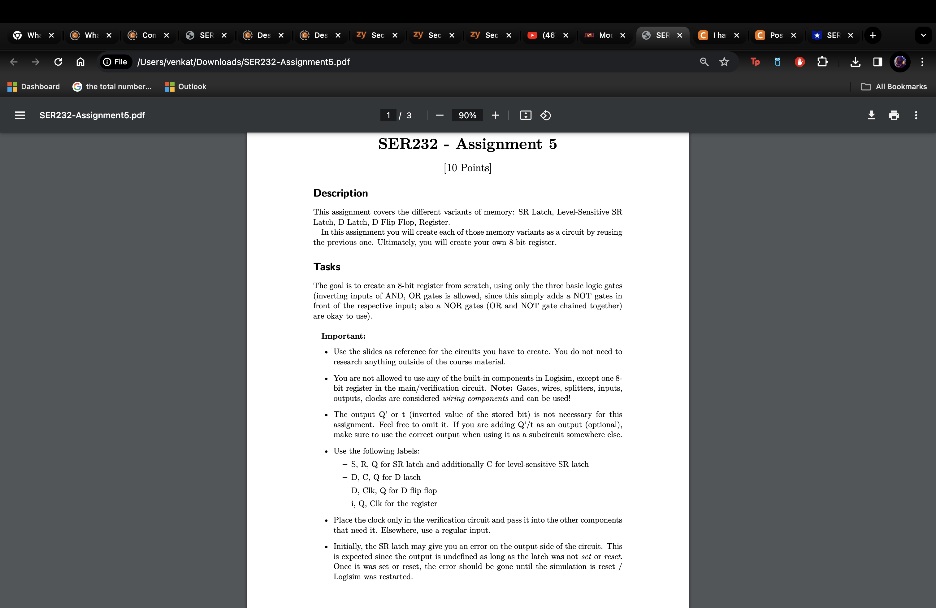Open Chrome's find-in-page magnifier
The width and height of the screenshot is (936, 608).
click(x=704, y=62)
